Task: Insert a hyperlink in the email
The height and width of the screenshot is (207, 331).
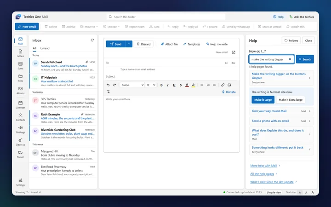Action: (x=223, y=85)
